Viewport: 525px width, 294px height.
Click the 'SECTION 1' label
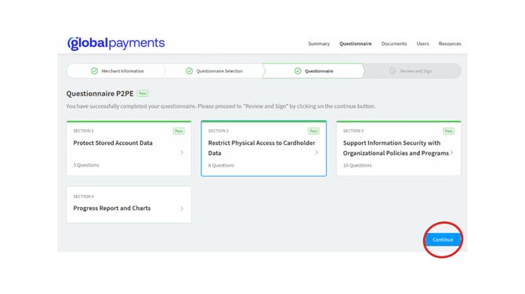coord(83,131)
